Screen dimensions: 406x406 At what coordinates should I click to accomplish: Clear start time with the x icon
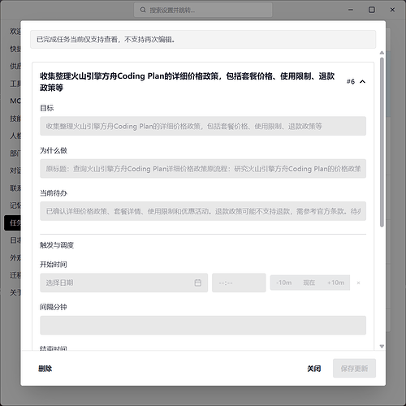[358, 283]
